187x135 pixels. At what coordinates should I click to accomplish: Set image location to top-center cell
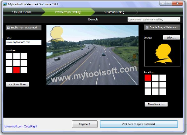pyautogui.click(x=155, y=78)
